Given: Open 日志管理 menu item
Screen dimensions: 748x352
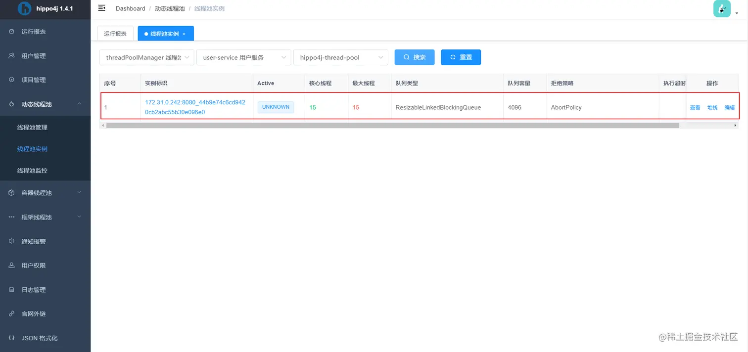Looking at the screenshot, I should point(45,290).
